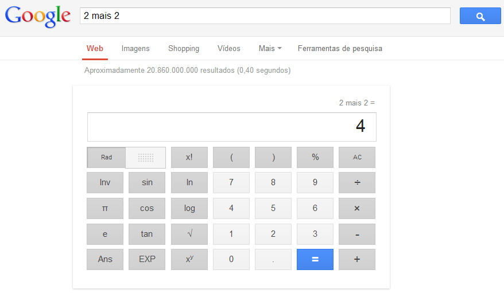Insert the pi constant
504x293 pixels.
point(105,208)
